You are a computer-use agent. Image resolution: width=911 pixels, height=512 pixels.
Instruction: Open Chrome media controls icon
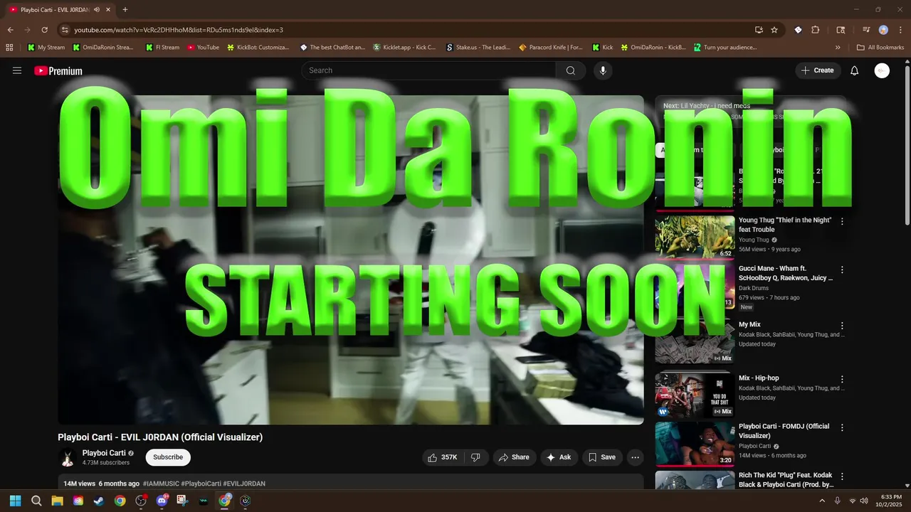coord(866,30)
